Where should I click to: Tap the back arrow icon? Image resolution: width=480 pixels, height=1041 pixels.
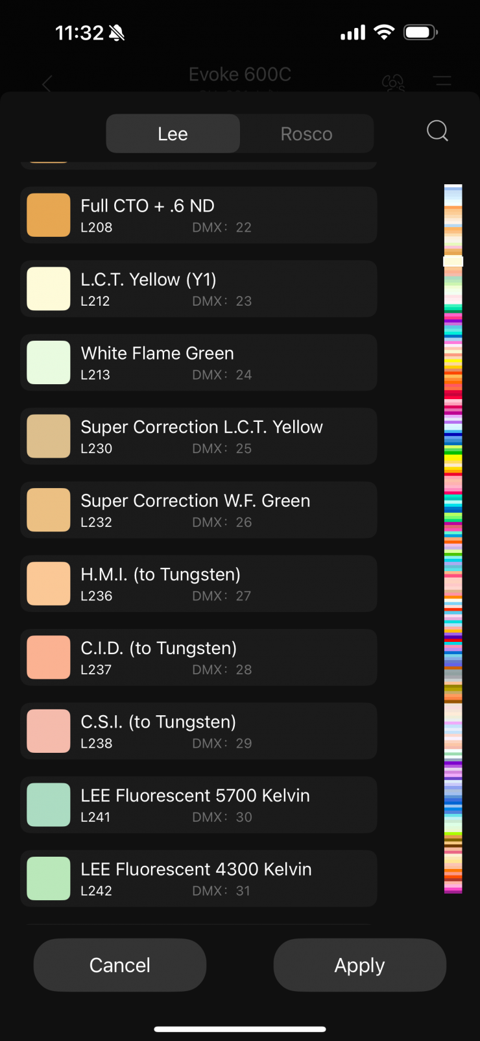pos(47,84)
